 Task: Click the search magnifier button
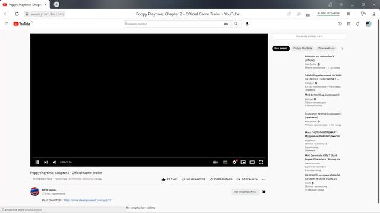pos(236,24)
